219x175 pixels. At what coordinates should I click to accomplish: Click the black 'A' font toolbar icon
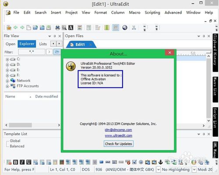point(71,28)
